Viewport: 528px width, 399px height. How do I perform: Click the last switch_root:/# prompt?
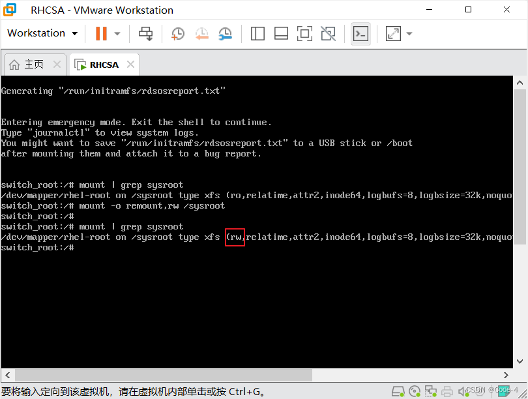pos(37,248)
